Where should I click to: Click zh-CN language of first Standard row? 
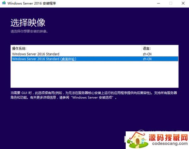tap(147, 54)
